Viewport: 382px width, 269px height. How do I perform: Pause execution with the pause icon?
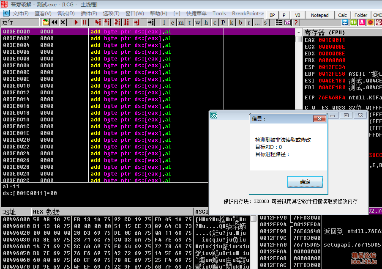tap(85, 22)
